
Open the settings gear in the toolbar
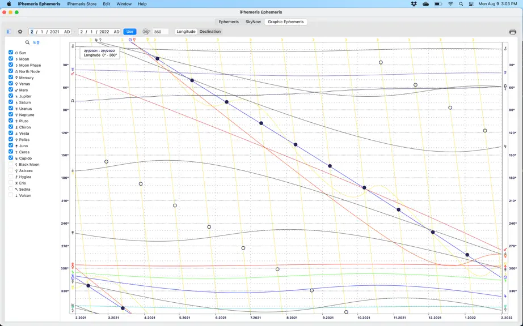click(20, 32)
